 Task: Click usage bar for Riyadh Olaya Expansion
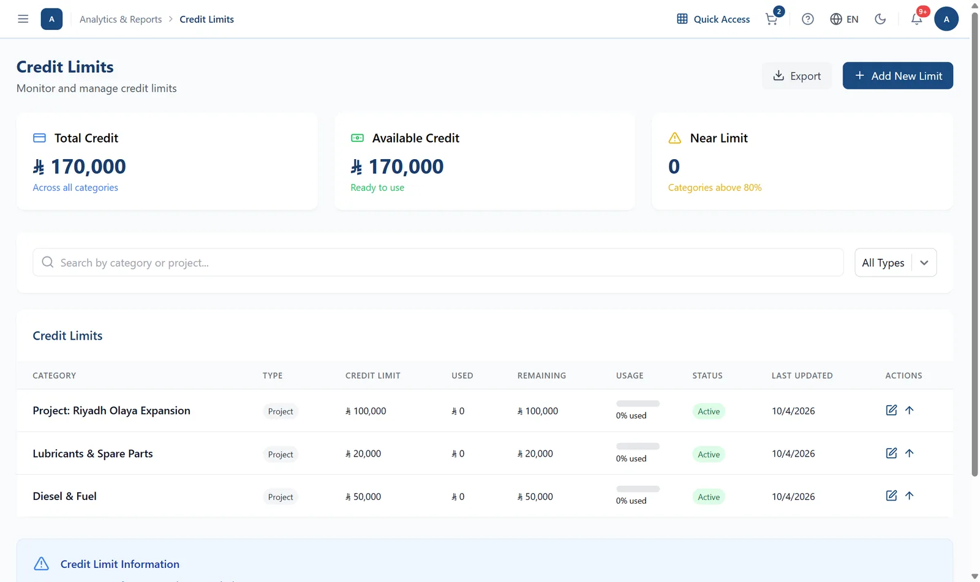(638, 404)
